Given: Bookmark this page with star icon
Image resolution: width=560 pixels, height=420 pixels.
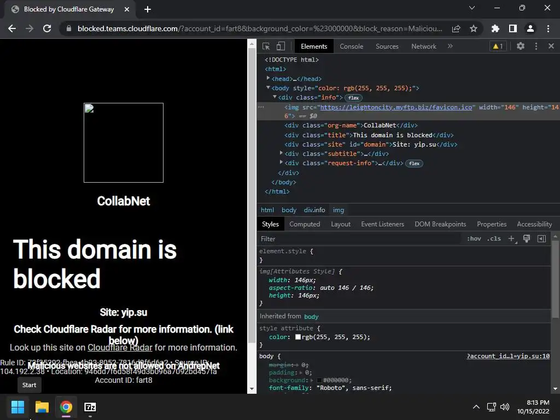Looking at the screenshot, I should coord(474,28).
